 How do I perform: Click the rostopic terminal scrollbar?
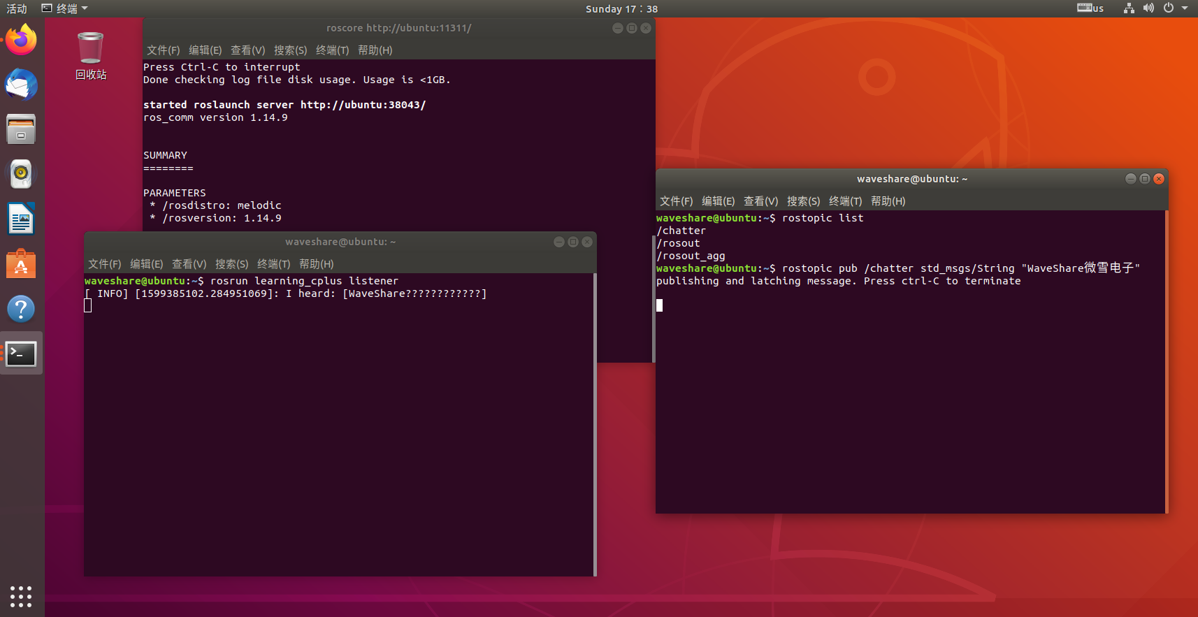[x=1167, y=362]
